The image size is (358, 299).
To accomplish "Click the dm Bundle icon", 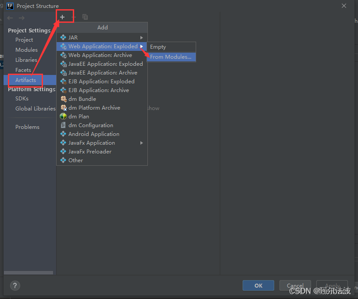I will [64, 99].
